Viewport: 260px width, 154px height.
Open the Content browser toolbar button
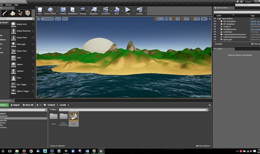coord(63,11)
